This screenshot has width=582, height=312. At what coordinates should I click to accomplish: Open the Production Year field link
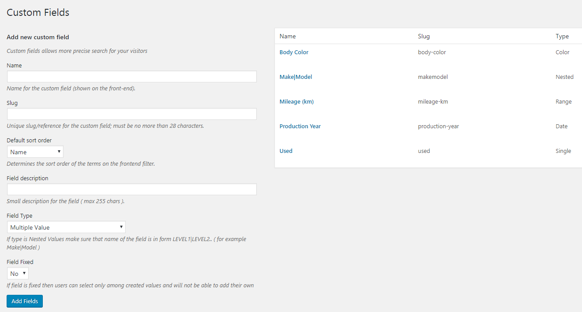[x=300, y=126]
